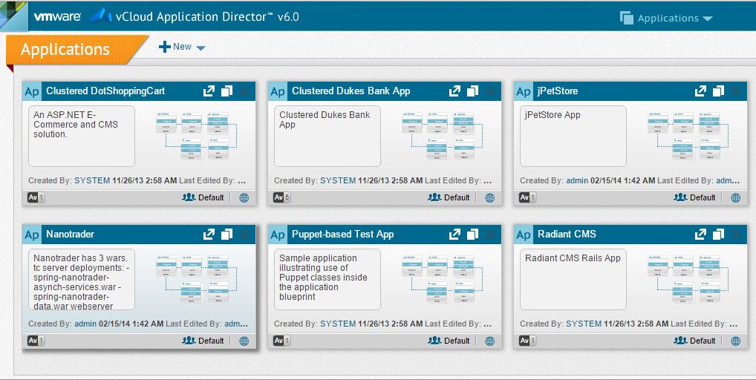Screen dimensions: 756x380
Task: Click the Default group on Clustered DotShoppingCart card
Action: (203, 197)
